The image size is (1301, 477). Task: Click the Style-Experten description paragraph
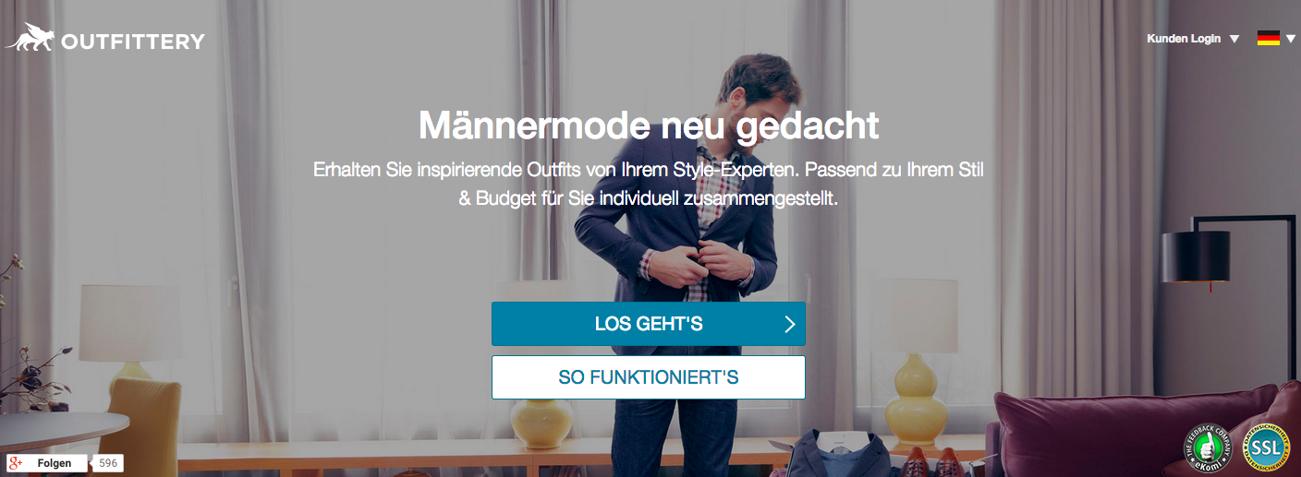pyautogui.click(x=649, y=185)
